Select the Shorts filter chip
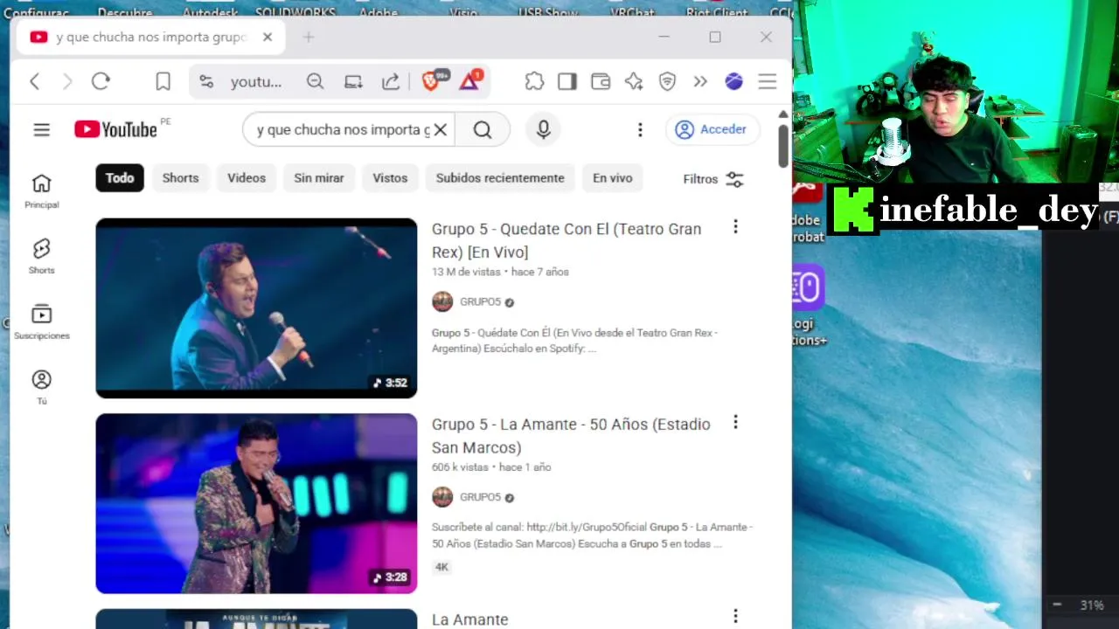Screen dimensions: 1119x629 (180, 177)
